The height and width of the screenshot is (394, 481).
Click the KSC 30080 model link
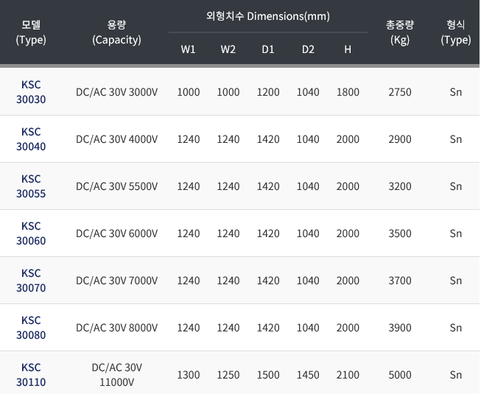pyautogui.click(x=31, y=328)
